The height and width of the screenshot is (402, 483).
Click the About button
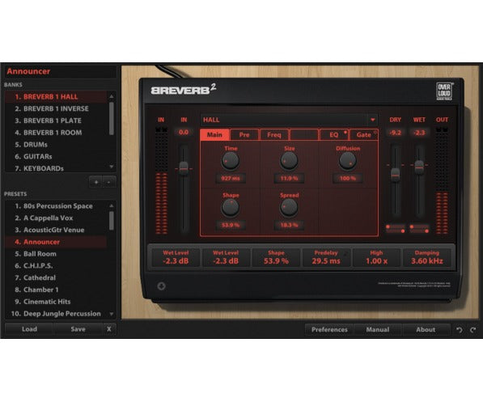tap(426, 330)
